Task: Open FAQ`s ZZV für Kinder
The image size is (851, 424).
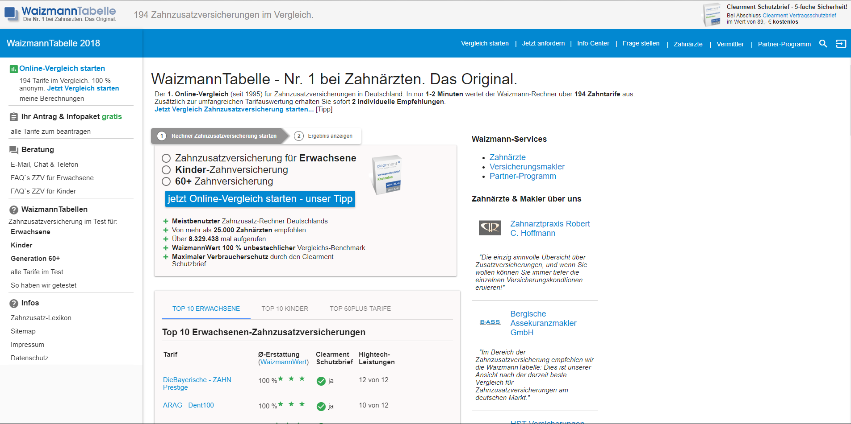Action: pyautogui.click(x=43, y=191)
